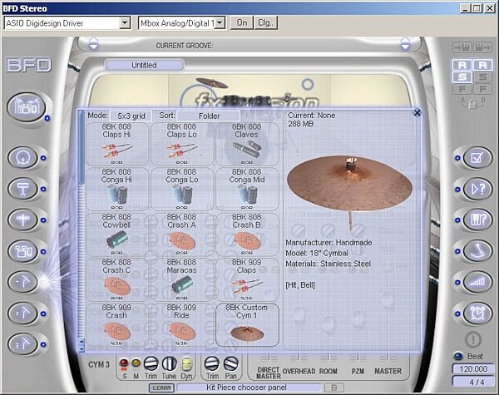Select the full drum kit icon button
This screenshot has width=499, height=395.
click(x=27, y=107)
